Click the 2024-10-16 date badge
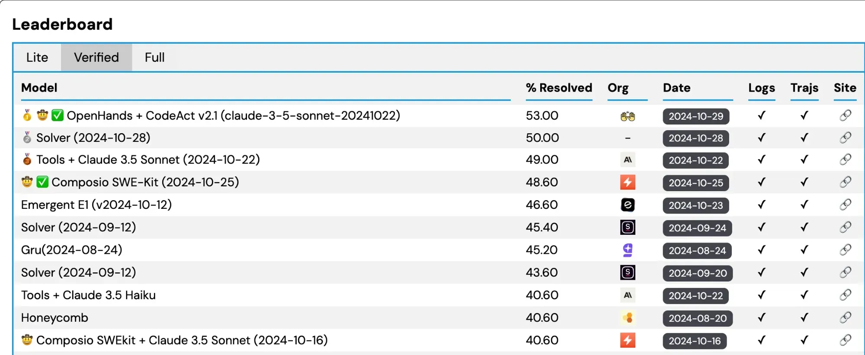This screenshot has height=355, width=865. [695, 341]
